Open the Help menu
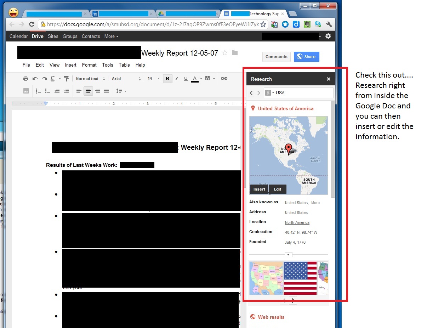The height and width of the screenshot is (328, 421). pyautogui.click(x=140, y=65)
